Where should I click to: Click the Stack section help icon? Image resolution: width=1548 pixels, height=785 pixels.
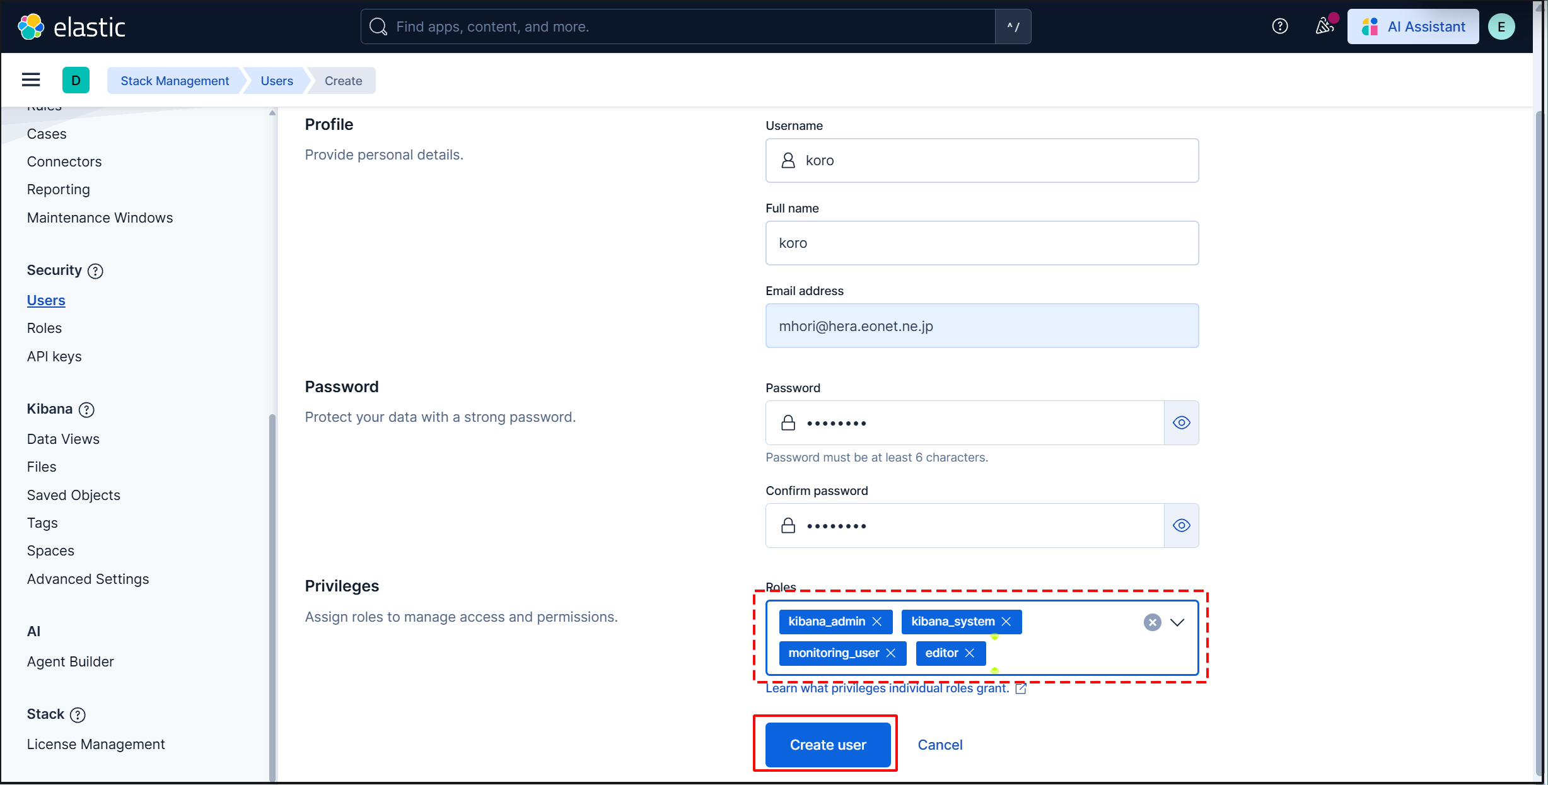[x=78, y=715]
